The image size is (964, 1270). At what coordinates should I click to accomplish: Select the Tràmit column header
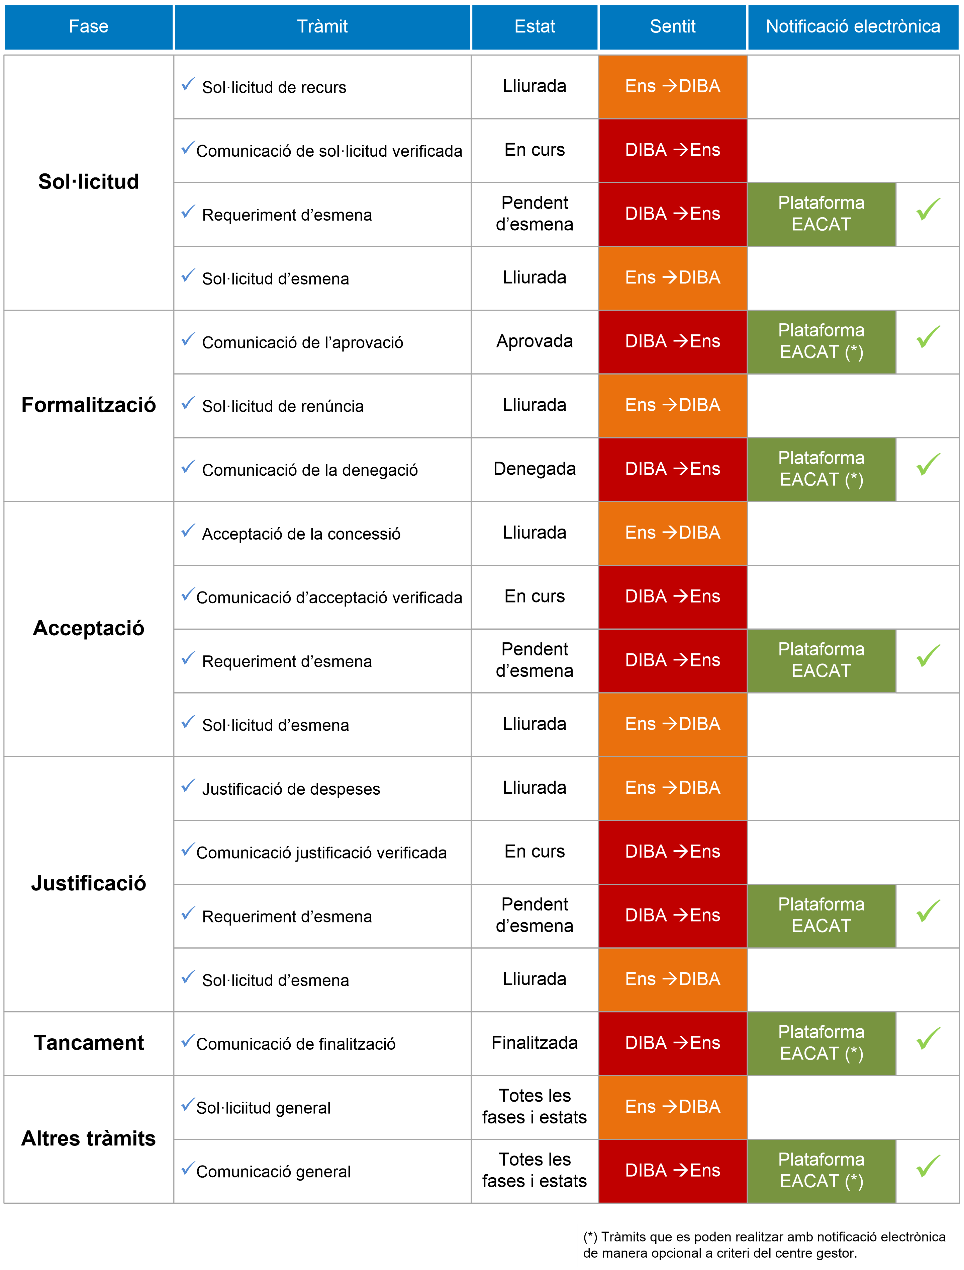322,26
